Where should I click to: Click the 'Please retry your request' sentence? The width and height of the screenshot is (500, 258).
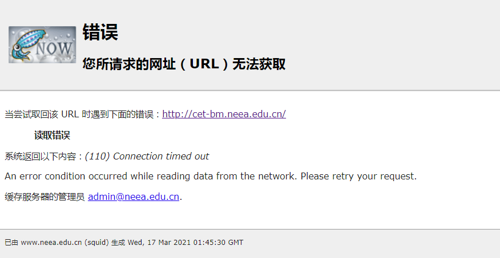click(358, 176)
